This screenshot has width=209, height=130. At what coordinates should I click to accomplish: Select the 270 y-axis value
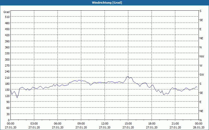coord(7,66)
